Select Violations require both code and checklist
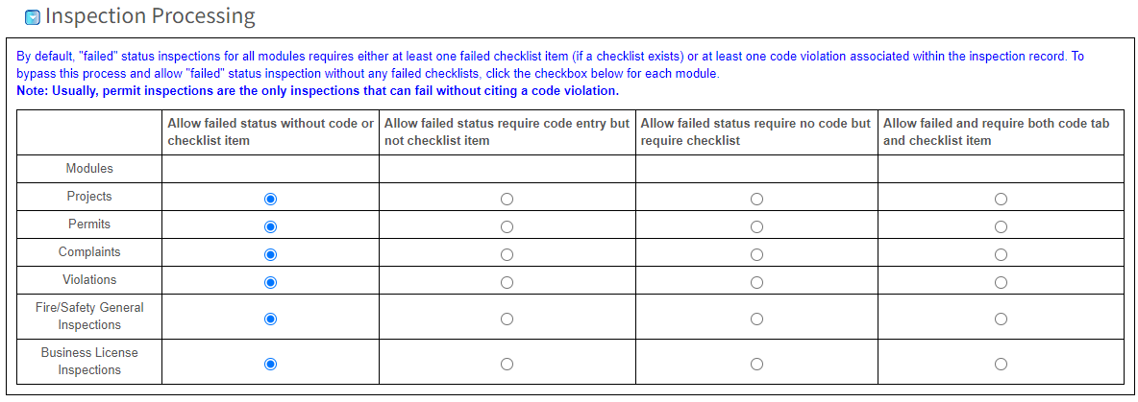The height and width of the screenshot is (402, 1138). 1001,282
